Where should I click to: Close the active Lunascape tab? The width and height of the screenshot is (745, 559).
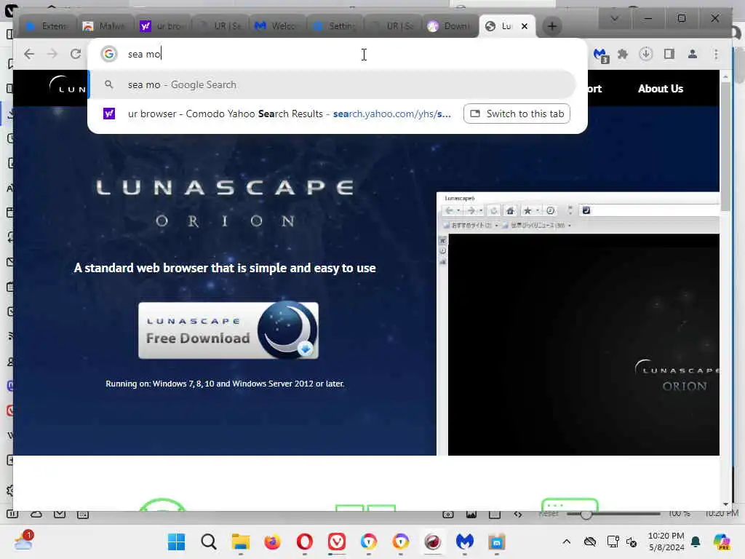[525, 26]
